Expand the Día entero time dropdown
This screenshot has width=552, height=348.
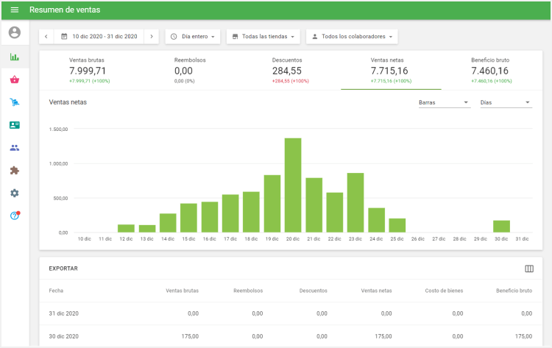click(x=193, y=36)
